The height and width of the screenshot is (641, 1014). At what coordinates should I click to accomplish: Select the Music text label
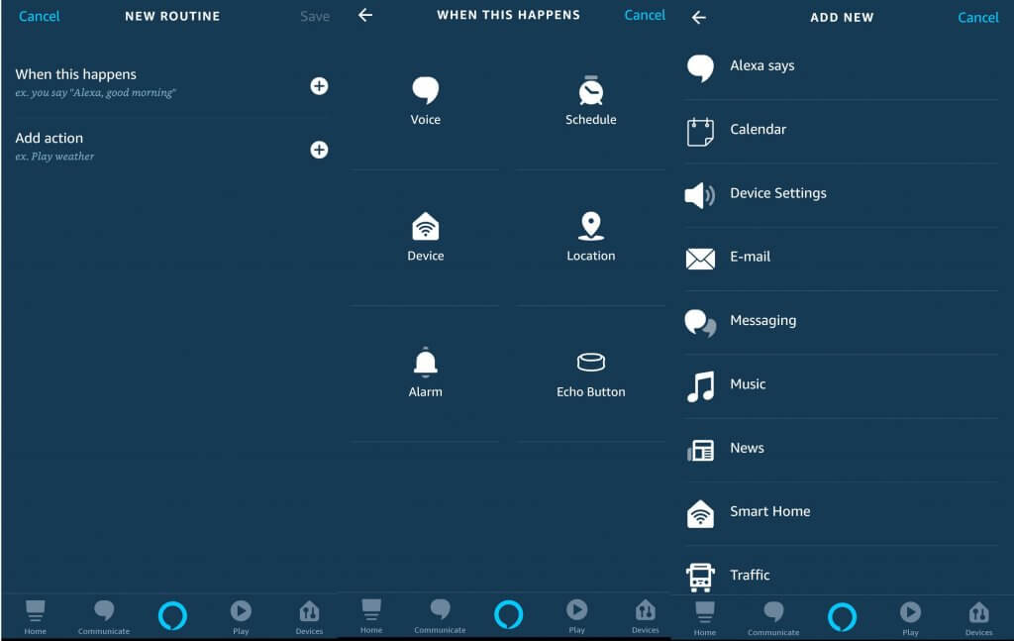pyautogui.click(x=748, y=384)
